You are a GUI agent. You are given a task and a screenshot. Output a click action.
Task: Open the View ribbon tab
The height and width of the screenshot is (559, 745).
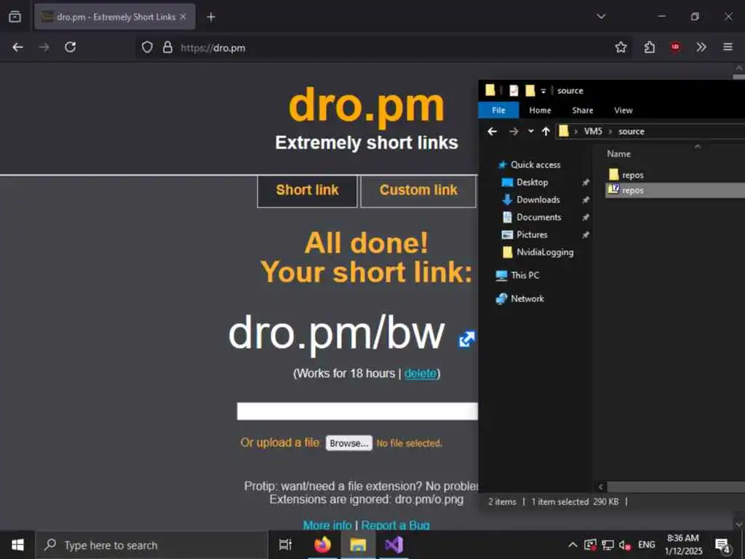[623, 111]
